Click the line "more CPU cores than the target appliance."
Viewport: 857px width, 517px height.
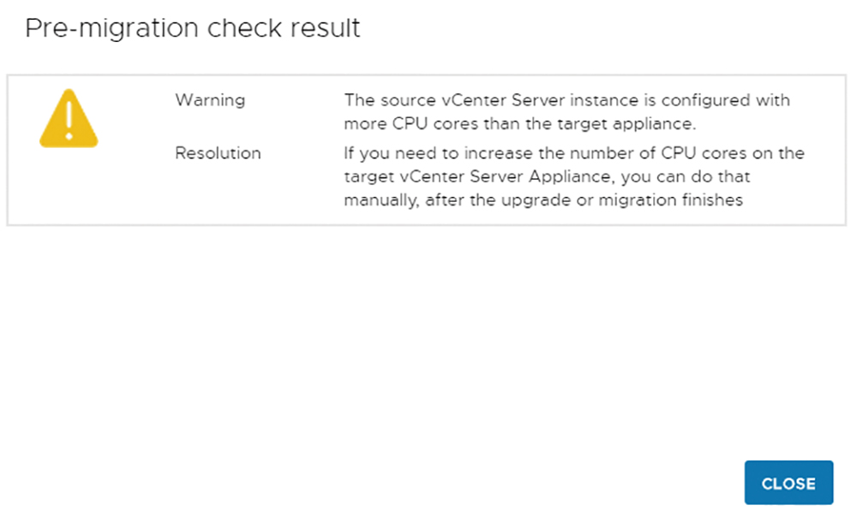[x=520, y=124]
